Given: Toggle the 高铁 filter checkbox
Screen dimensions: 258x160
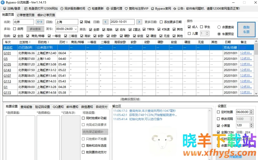Looking at the screenshot, I should coord(103,29).
